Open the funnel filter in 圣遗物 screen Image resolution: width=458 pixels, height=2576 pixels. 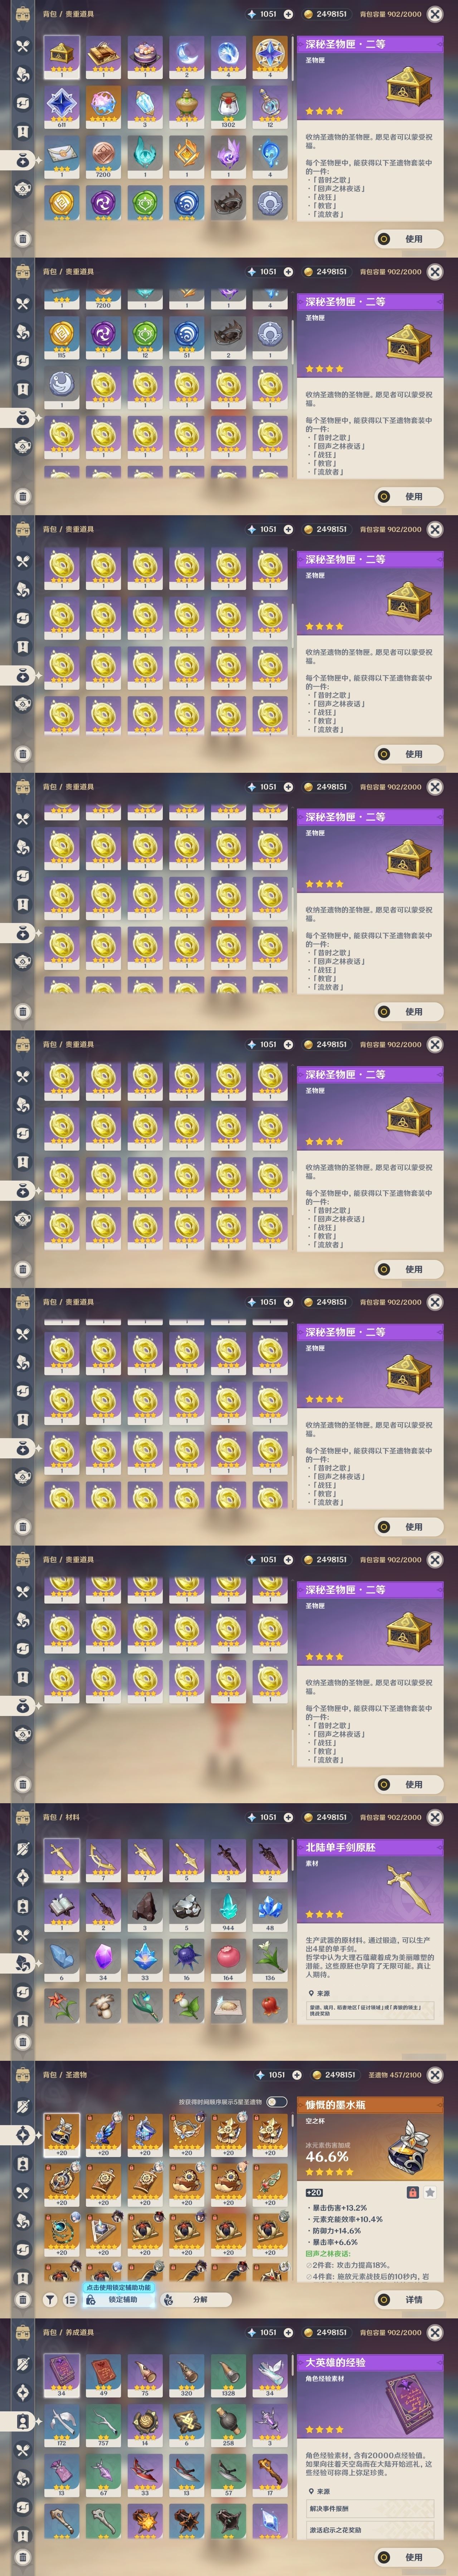pos(50,2299)
